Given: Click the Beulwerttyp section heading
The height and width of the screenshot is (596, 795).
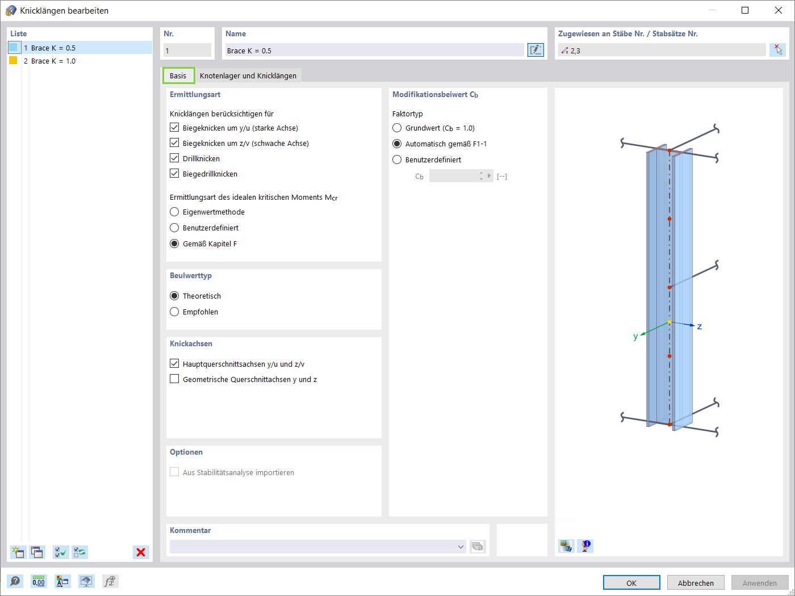Looking at the screenshot, I should pos(191,275).
